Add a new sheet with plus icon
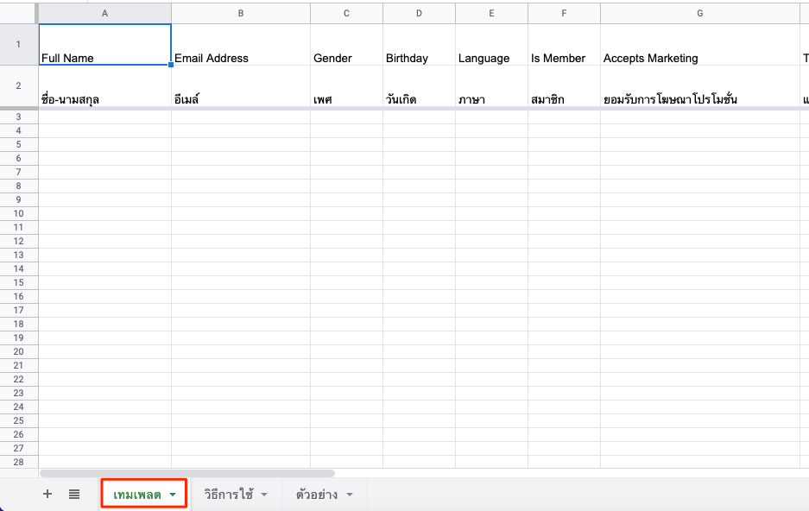Screen dimensions: 809x511 click(47, 494)
